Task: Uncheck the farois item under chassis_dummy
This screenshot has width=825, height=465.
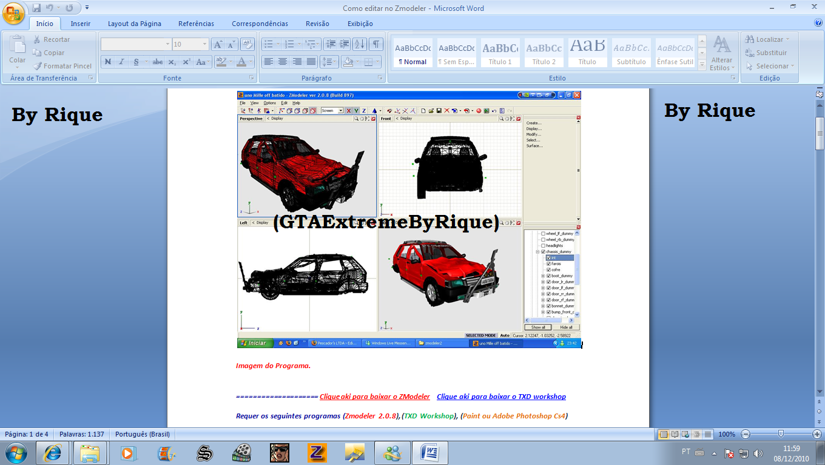Action: [x=548, y=263]
